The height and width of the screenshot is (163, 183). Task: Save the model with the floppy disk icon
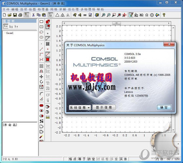click(x=15, y=15)
